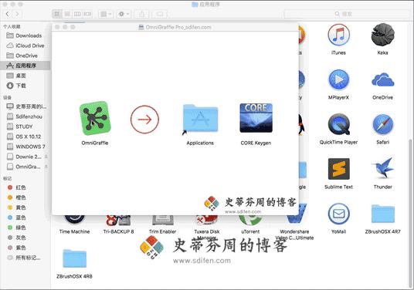Open the ZBrushOSX 4R8 folder

pos(74,258)
